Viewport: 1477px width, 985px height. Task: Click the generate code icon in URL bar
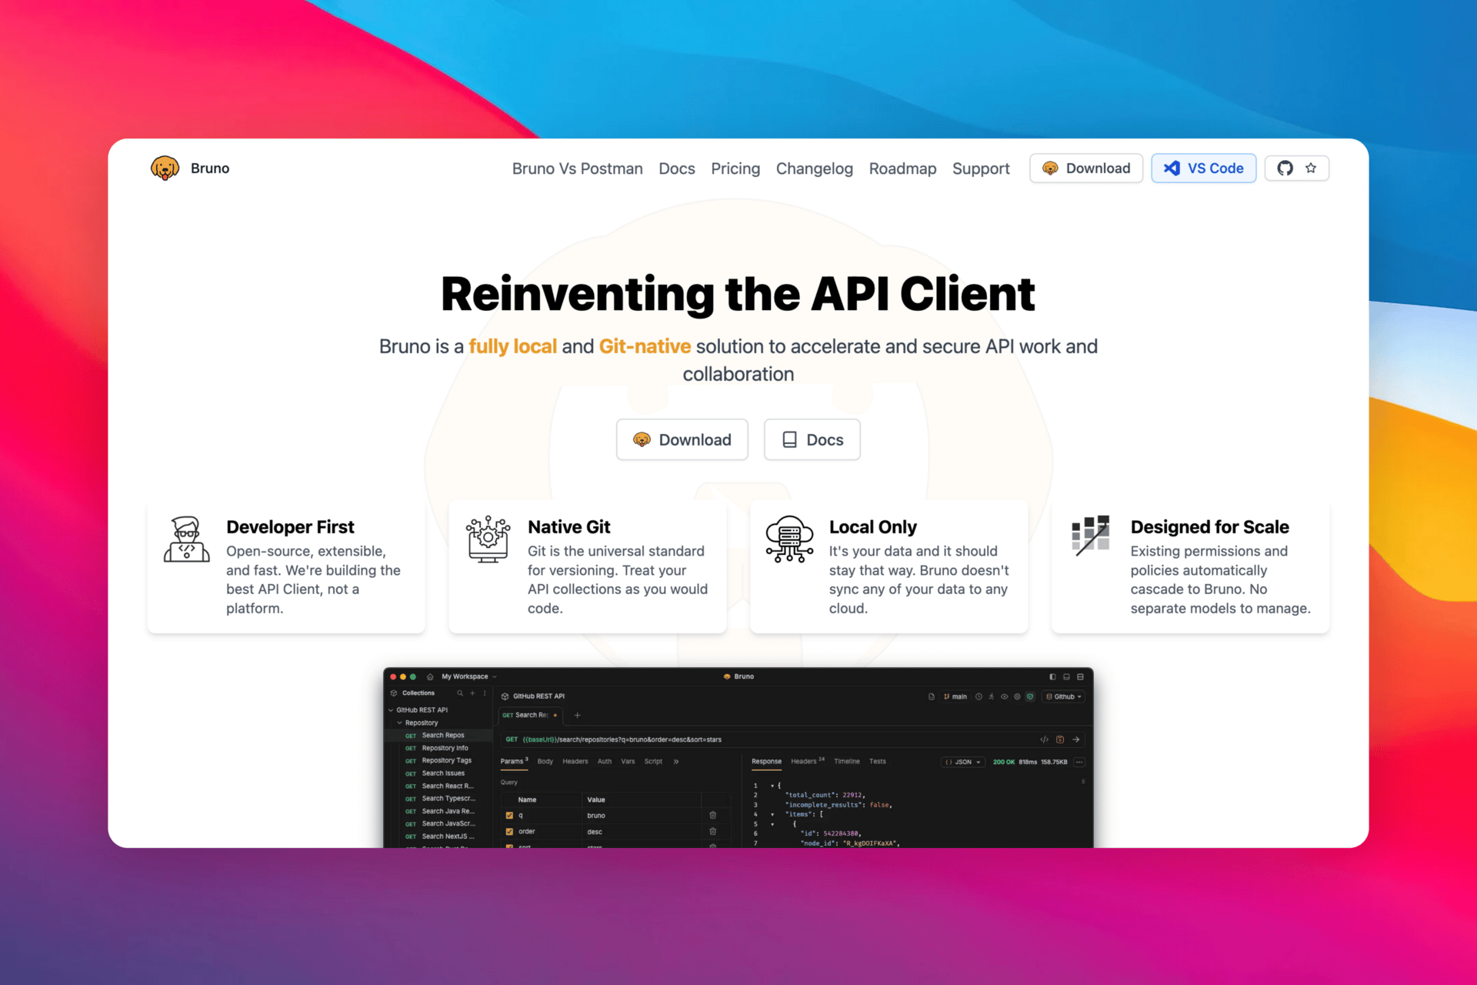tap(1044, 740)
